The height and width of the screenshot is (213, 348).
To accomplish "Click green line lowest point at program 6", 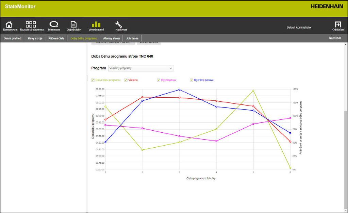I will tap(290, 168).
